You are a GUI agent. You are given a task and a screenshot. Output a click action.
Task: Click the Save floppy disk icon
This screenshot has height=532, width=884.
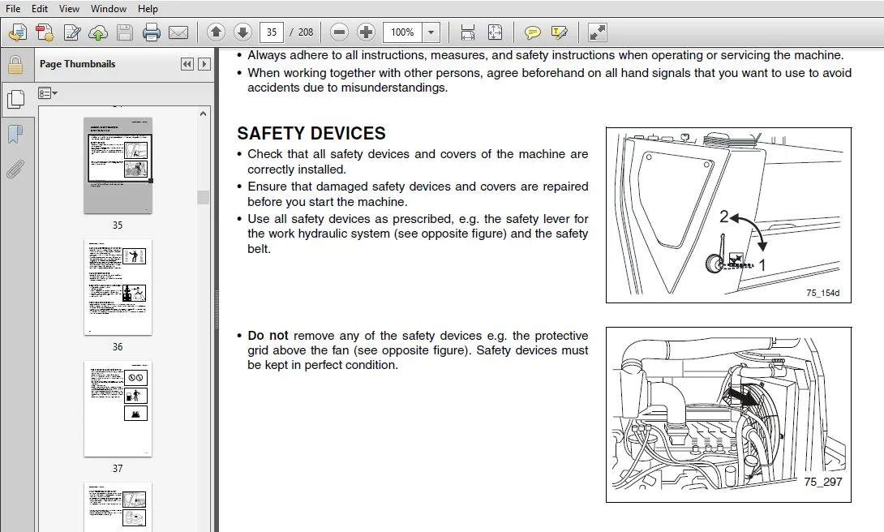click(125, 32)
